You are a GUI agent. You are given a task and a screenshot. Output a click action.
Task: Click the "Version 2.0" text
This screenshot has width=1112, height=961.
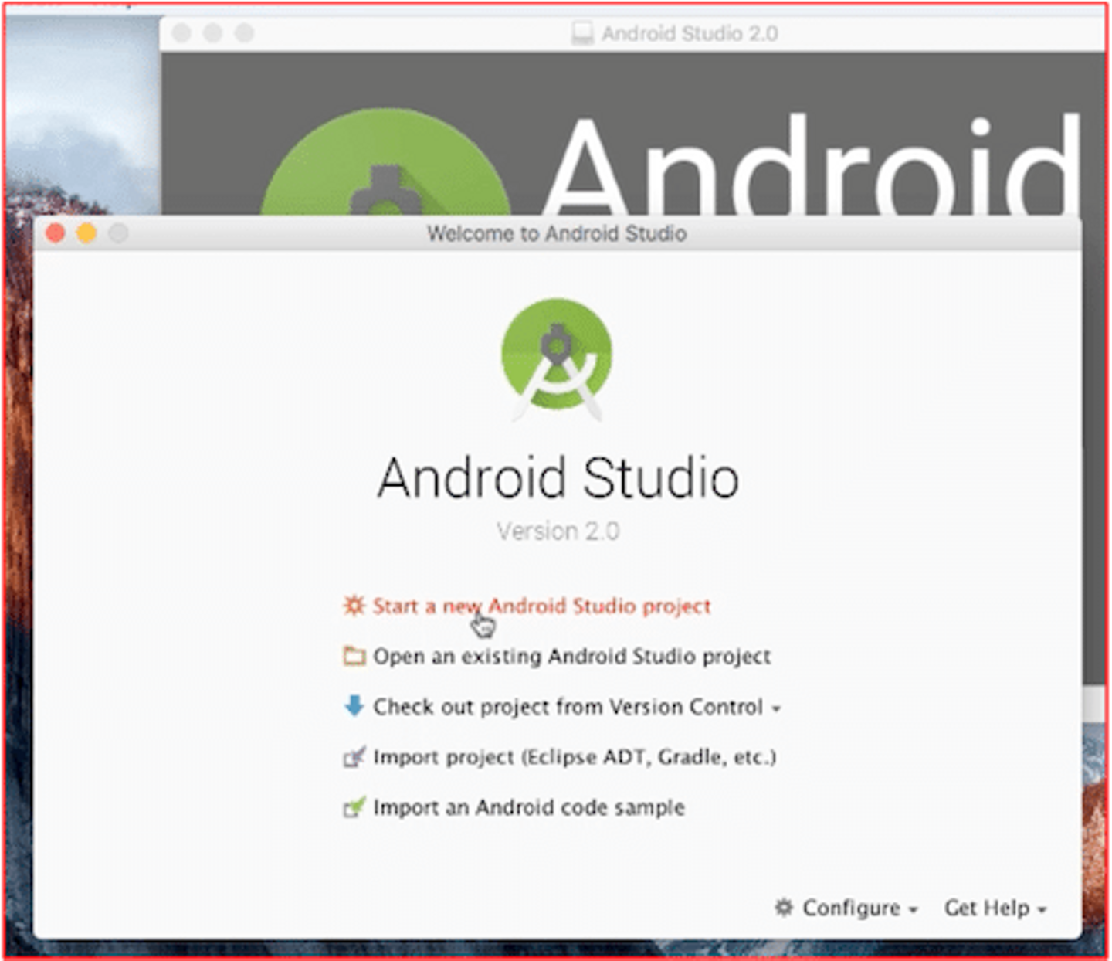(558, 531)
